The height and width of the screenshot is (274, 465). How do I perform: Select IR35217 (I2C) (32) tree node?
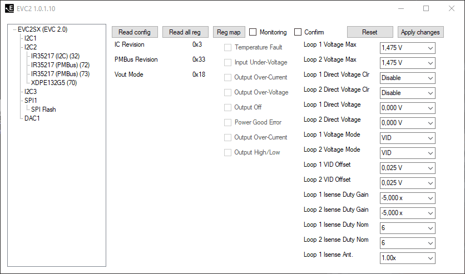(55, 56)
